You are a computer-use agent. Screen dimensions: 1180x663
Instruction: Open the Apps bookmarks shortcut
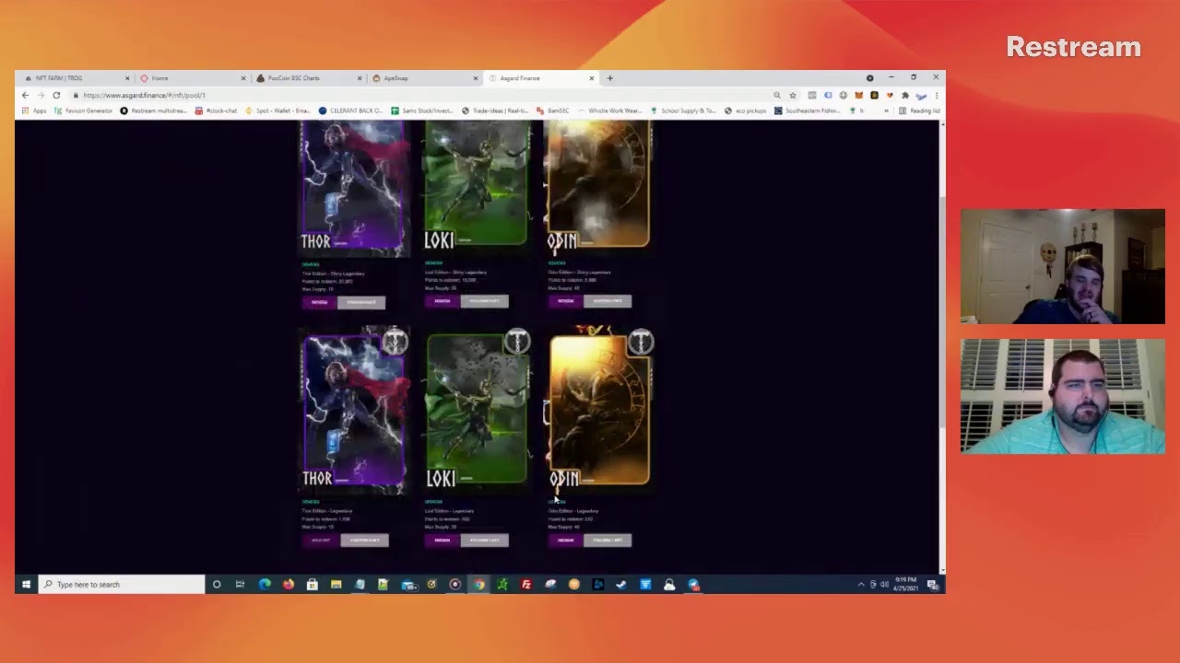pyautogui.click(x=34, y=110)
